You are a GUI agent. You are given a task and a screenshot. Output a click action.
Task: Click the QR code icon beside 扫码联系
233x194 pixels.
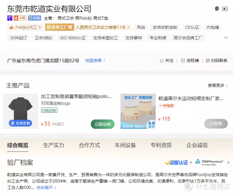click(x=208, y=60)
